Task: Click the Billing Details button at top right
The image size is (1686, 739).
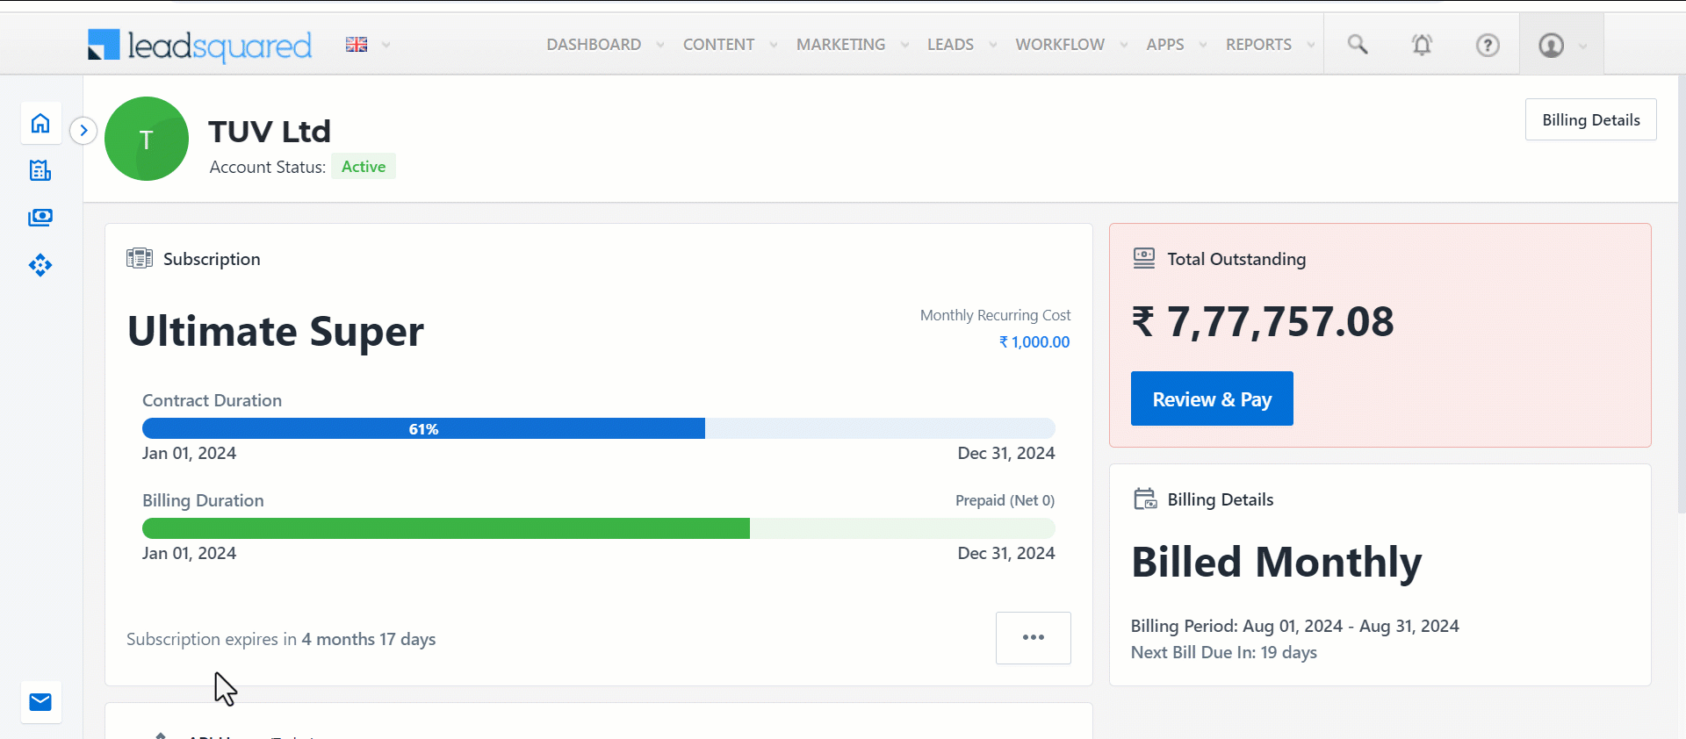Action: click(1590, 120)
